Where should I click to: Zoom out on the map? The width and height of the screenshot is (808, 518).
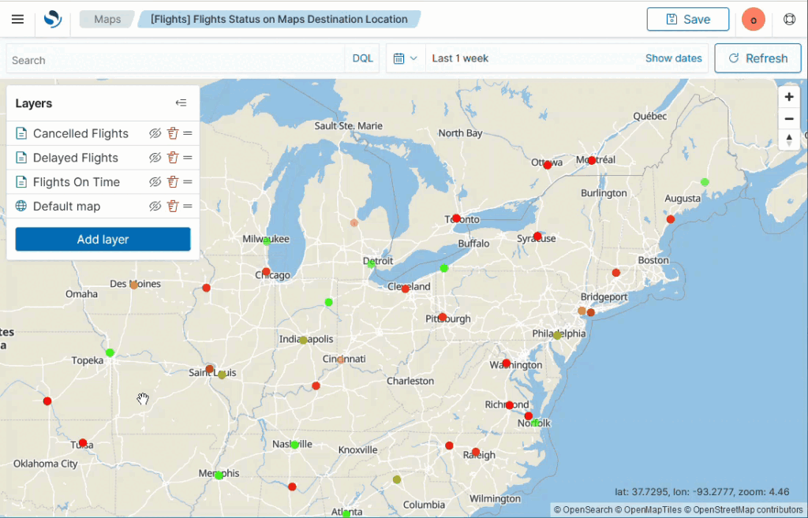pos(789,118)
